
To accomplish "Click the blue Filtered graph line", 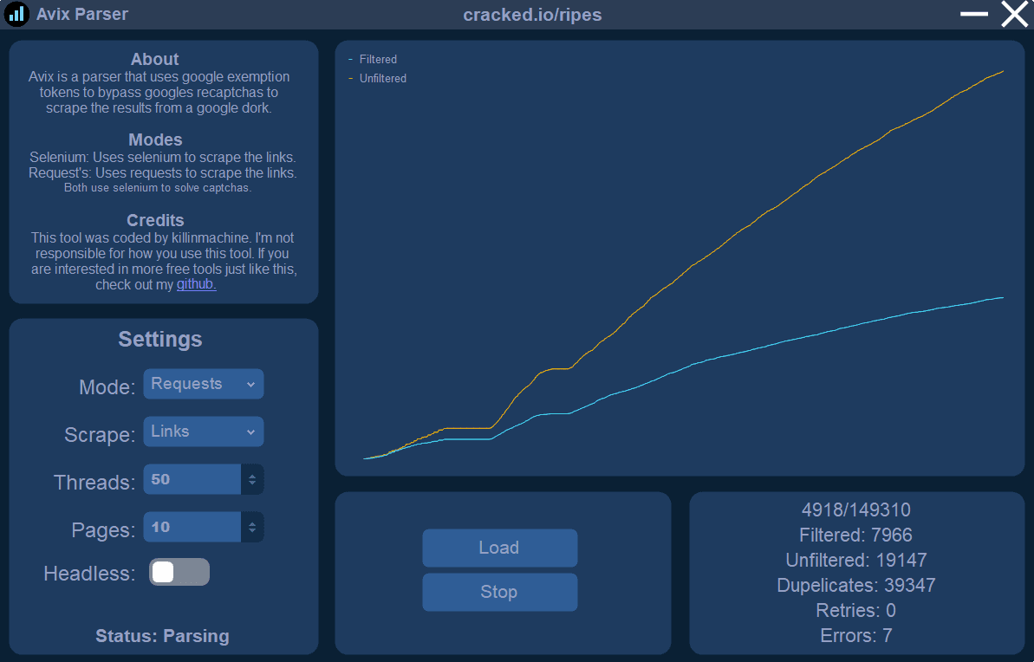I will point(791,341).
